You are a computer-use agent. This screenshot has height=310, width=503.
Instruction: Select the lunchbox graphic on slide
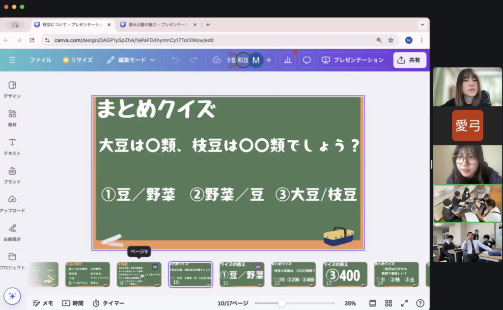tap(339, 236)
